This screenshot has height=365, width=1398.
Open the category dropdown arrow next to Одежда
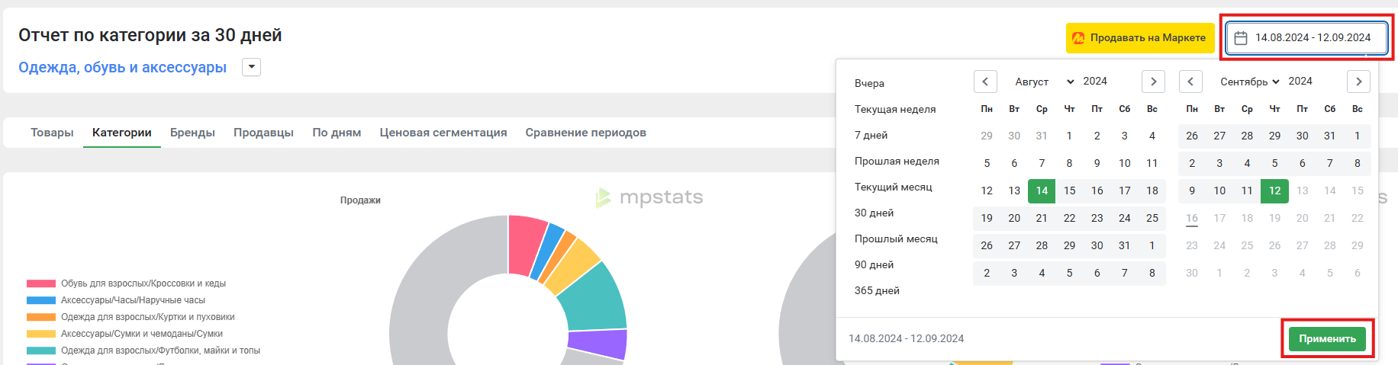(252, 67)
